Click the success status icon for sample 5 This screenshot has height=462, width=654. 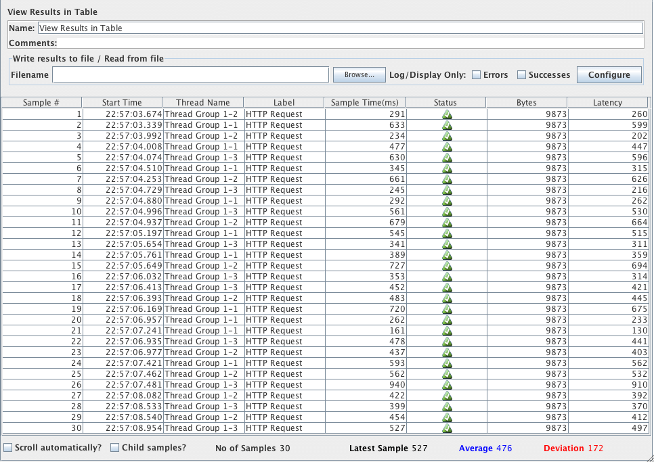pos(447,158)
